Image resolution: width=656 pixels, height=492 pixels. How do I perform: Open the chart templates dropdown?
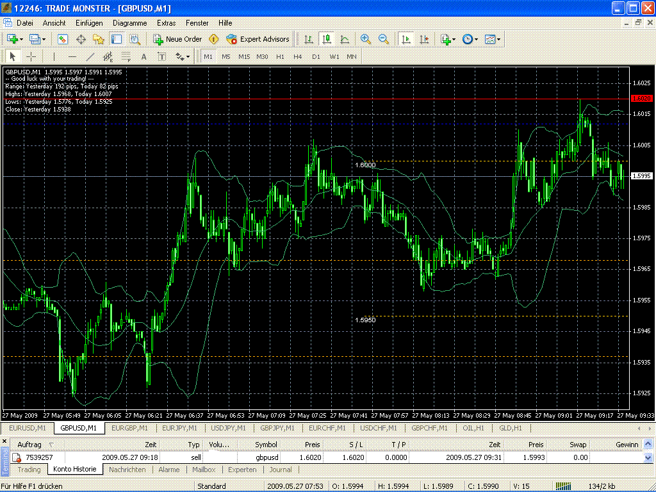tap(493, 39)
